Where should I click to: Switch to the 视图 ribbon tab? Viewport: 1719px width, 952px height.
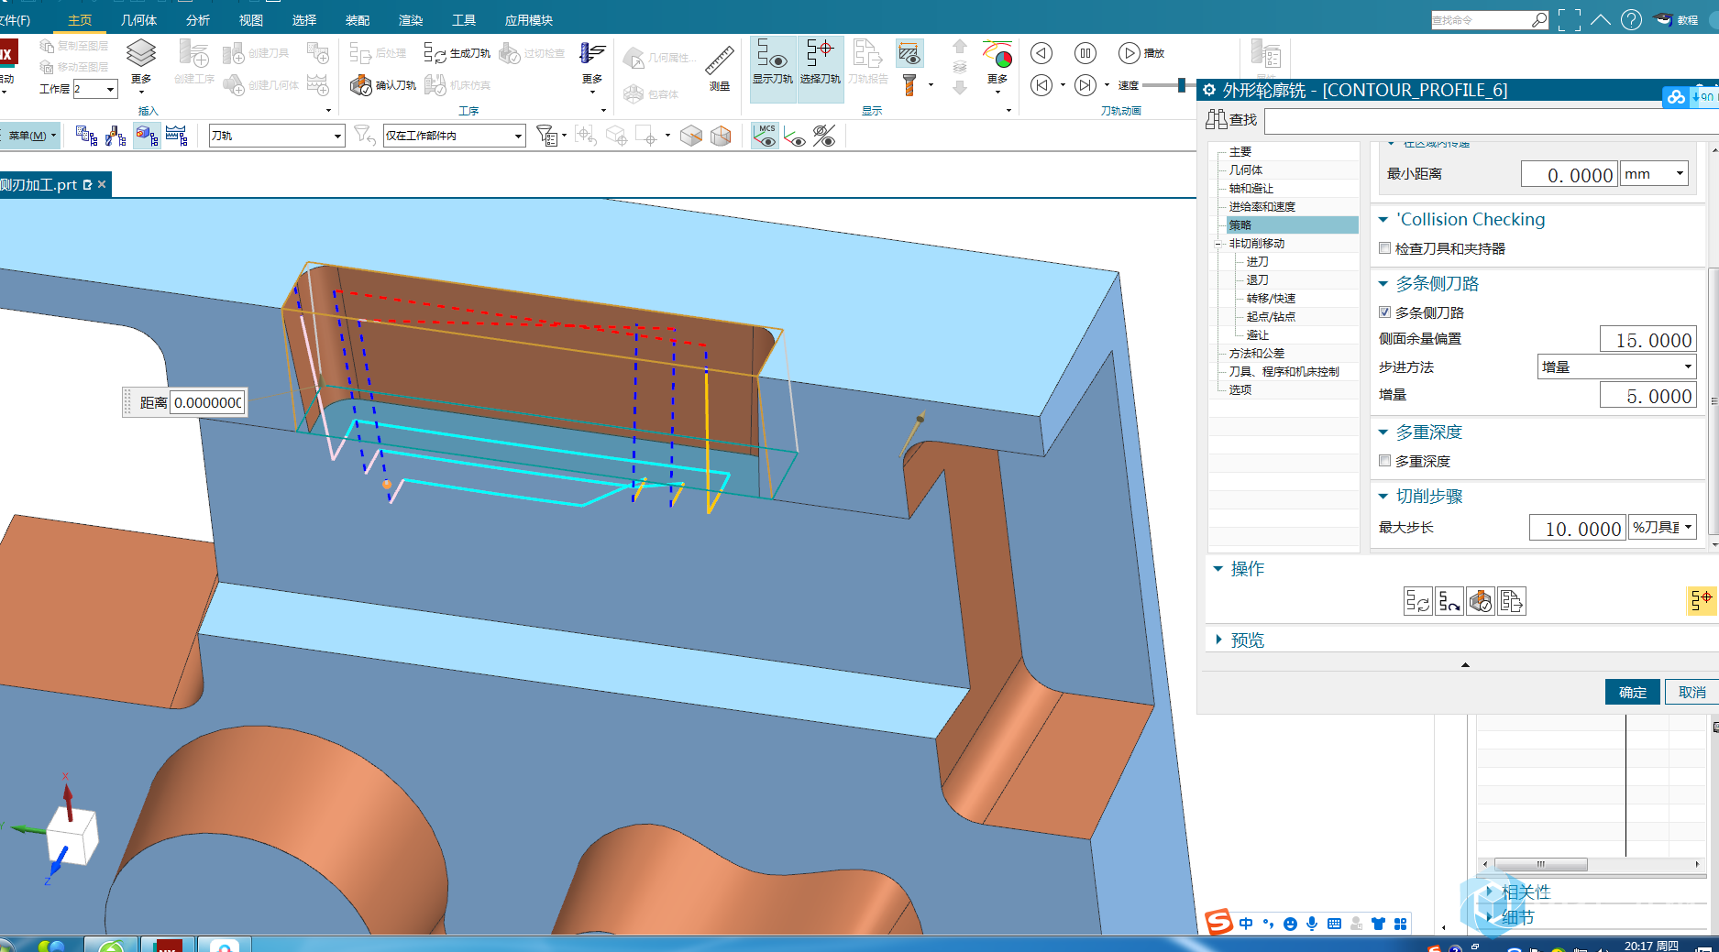(x=250, y=19)
